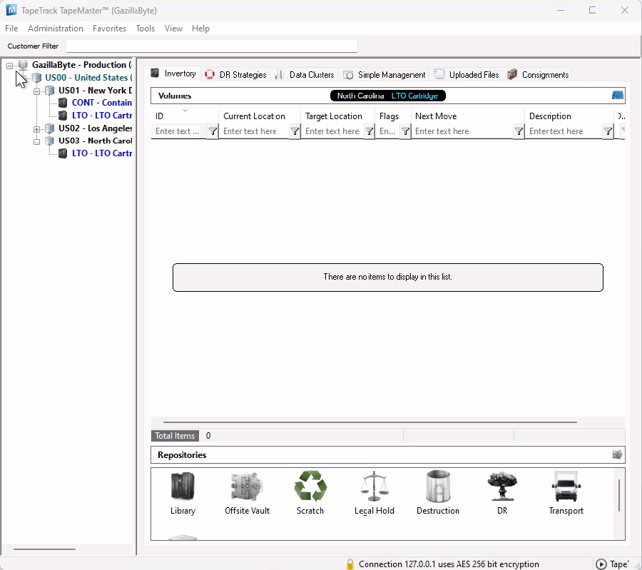This screenshot has width=642, height=570.
Task: Collapse the US03 North Carolina node
Action: 36,142
